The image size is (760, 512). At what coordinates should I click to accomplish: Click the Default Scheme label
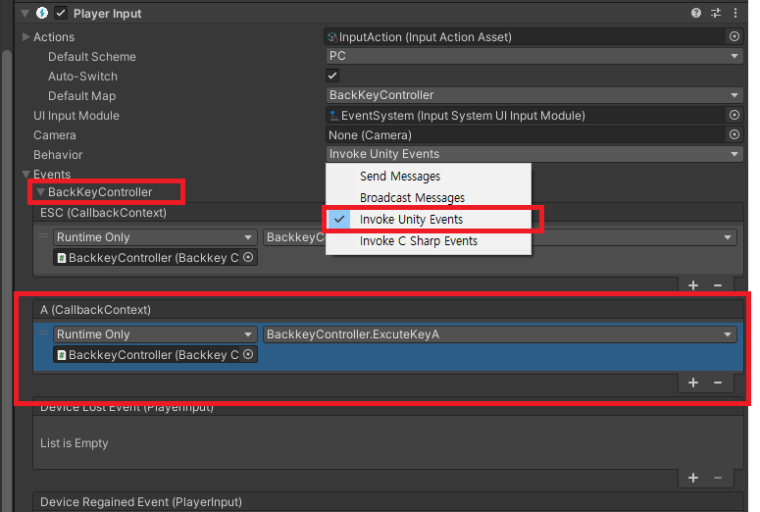pos(92,57)
